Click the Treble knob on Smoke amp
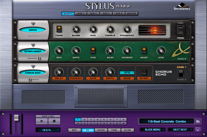207x137 pixels. (110, 29)
